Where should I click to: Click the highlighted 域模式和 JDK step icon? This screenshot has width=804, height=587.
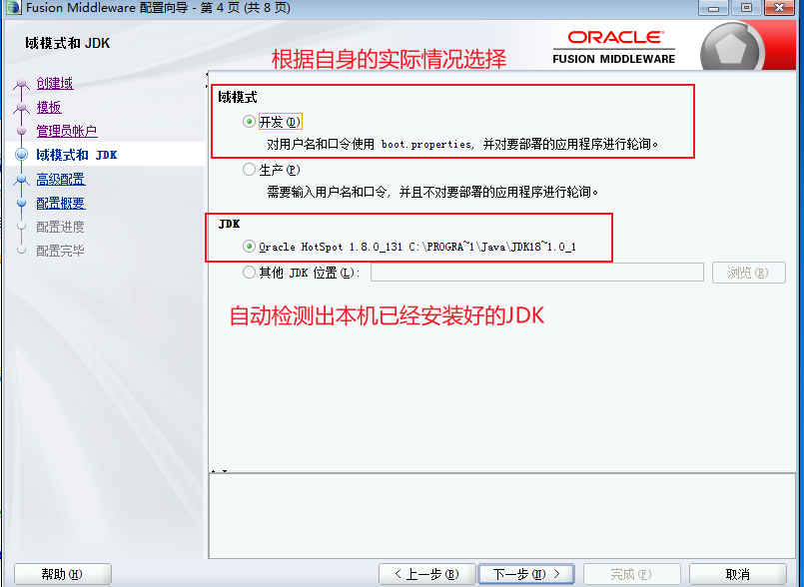click(x=22, y=154)
